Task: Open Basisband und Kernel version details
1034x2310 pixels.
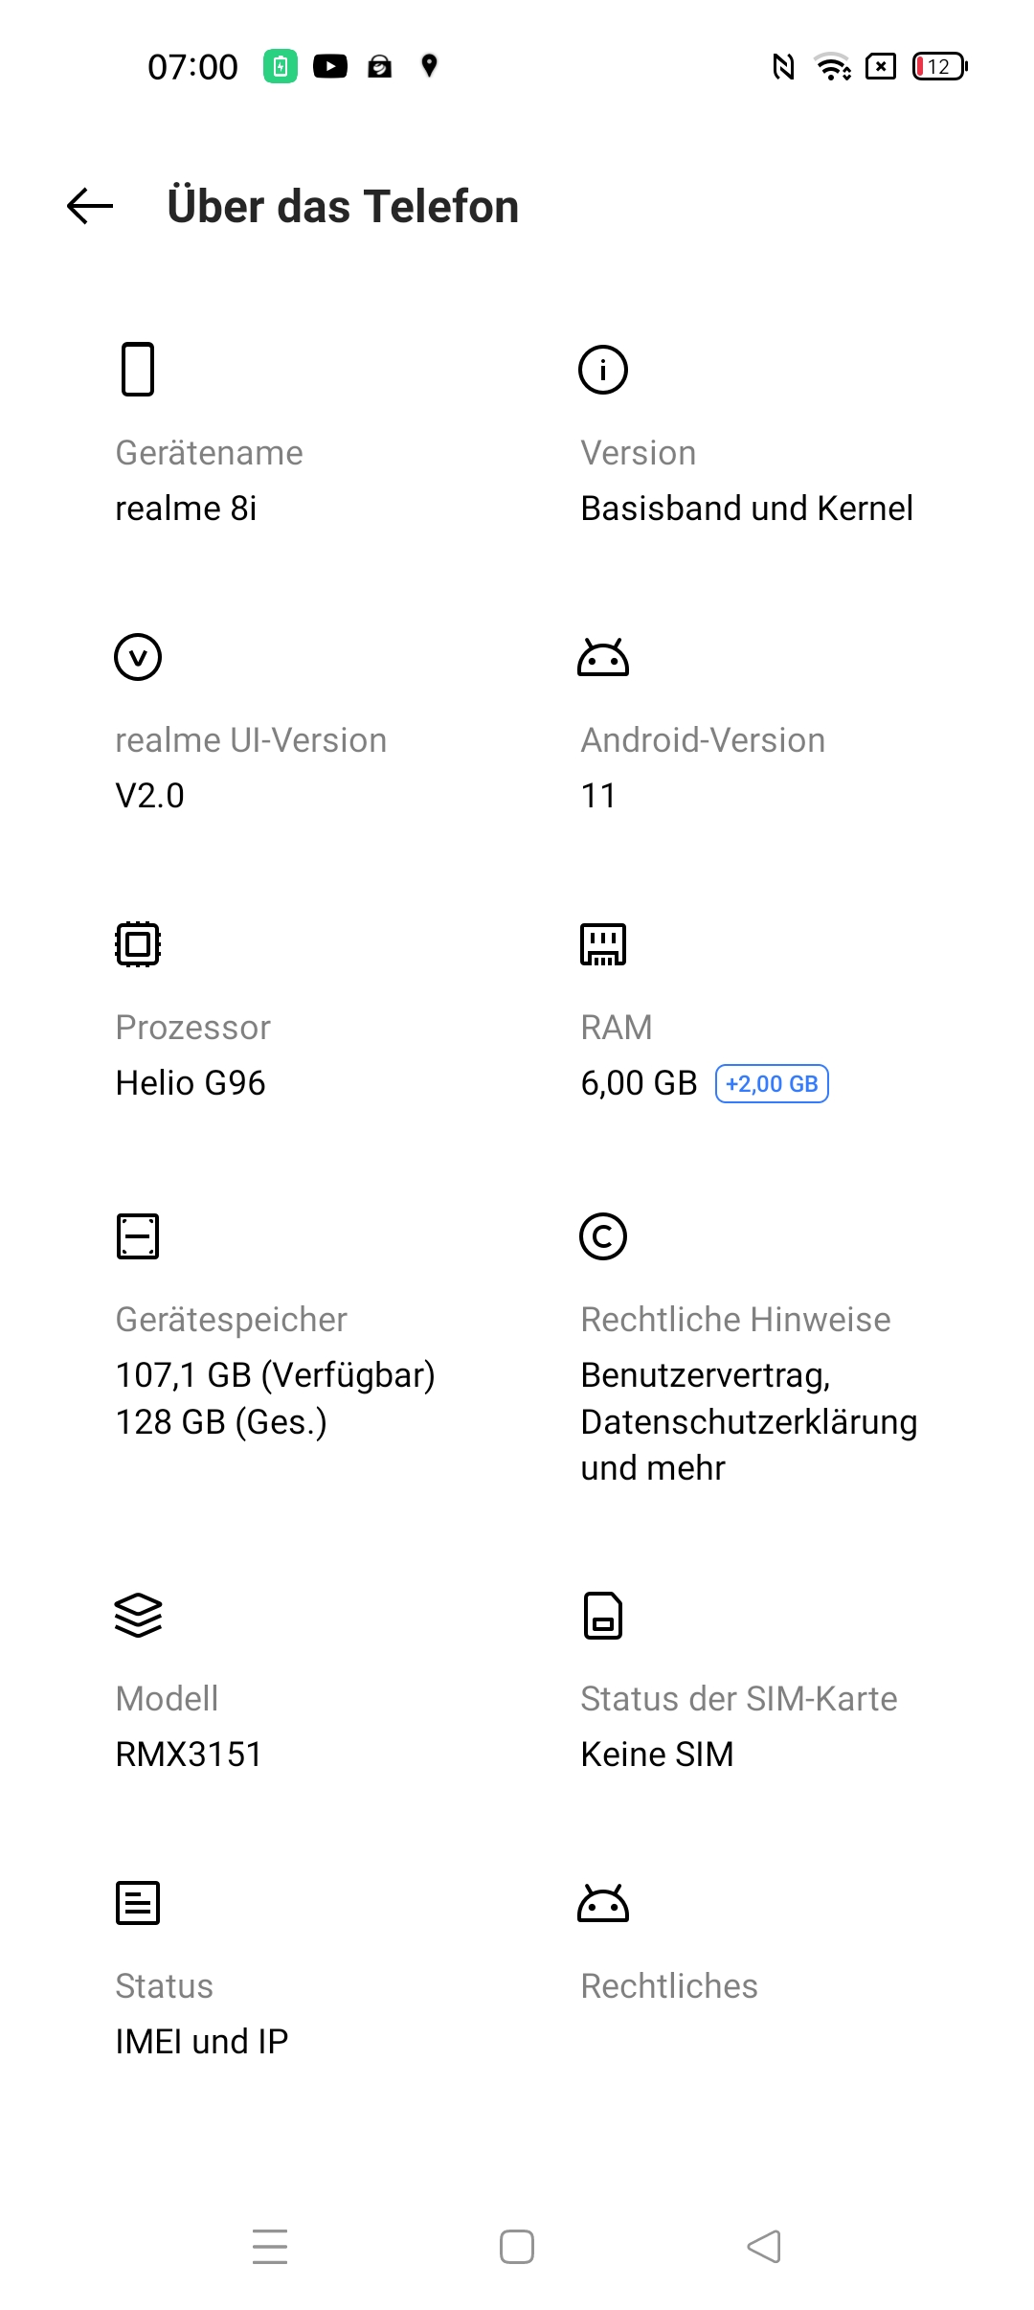Action: tap(747, 509)
